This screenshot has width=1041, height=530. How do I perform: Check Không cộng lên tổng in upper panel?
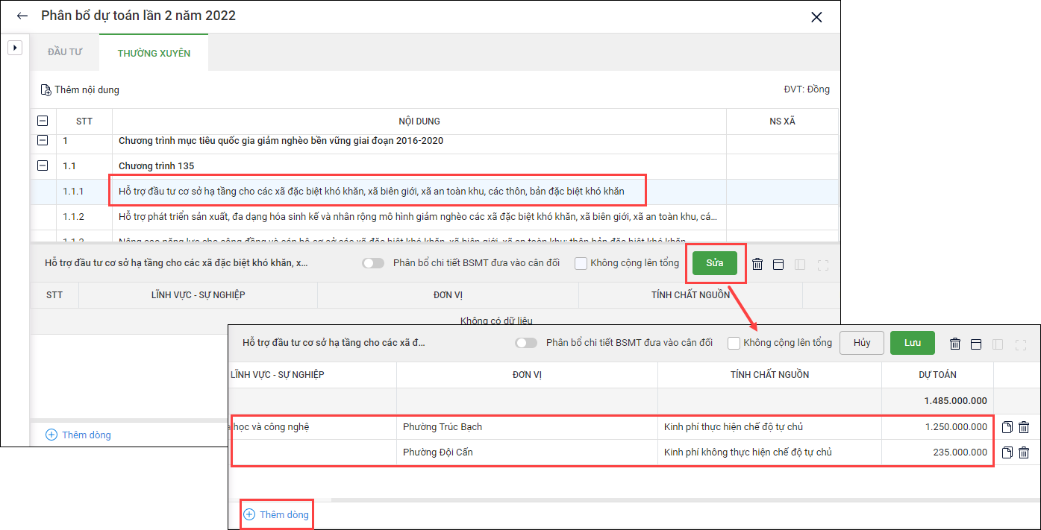582,263
